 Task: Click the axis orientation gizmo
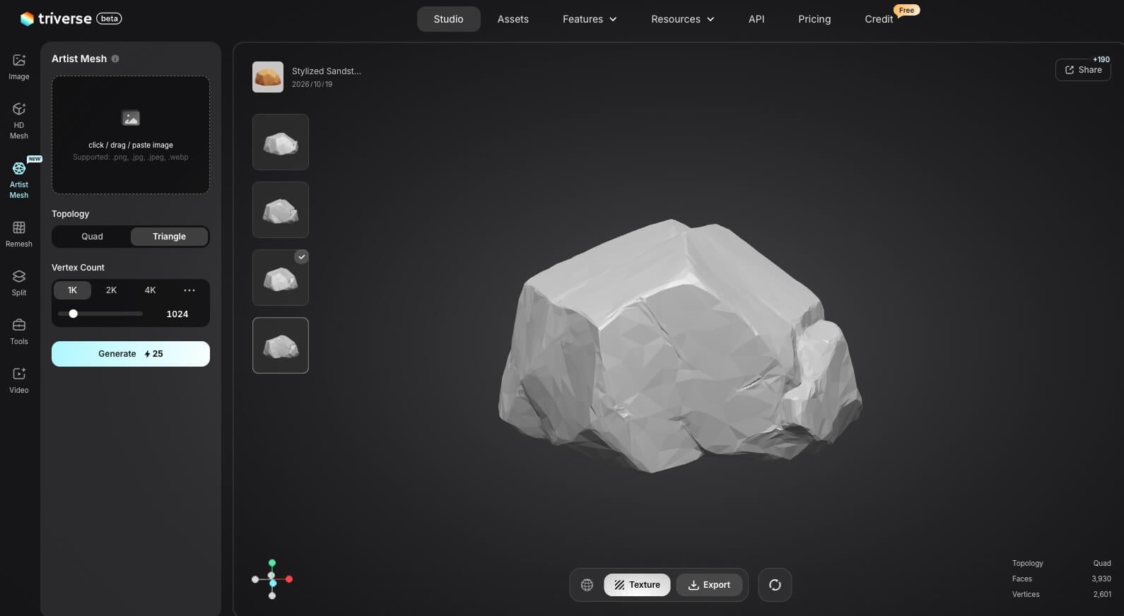tap(272, 579)
